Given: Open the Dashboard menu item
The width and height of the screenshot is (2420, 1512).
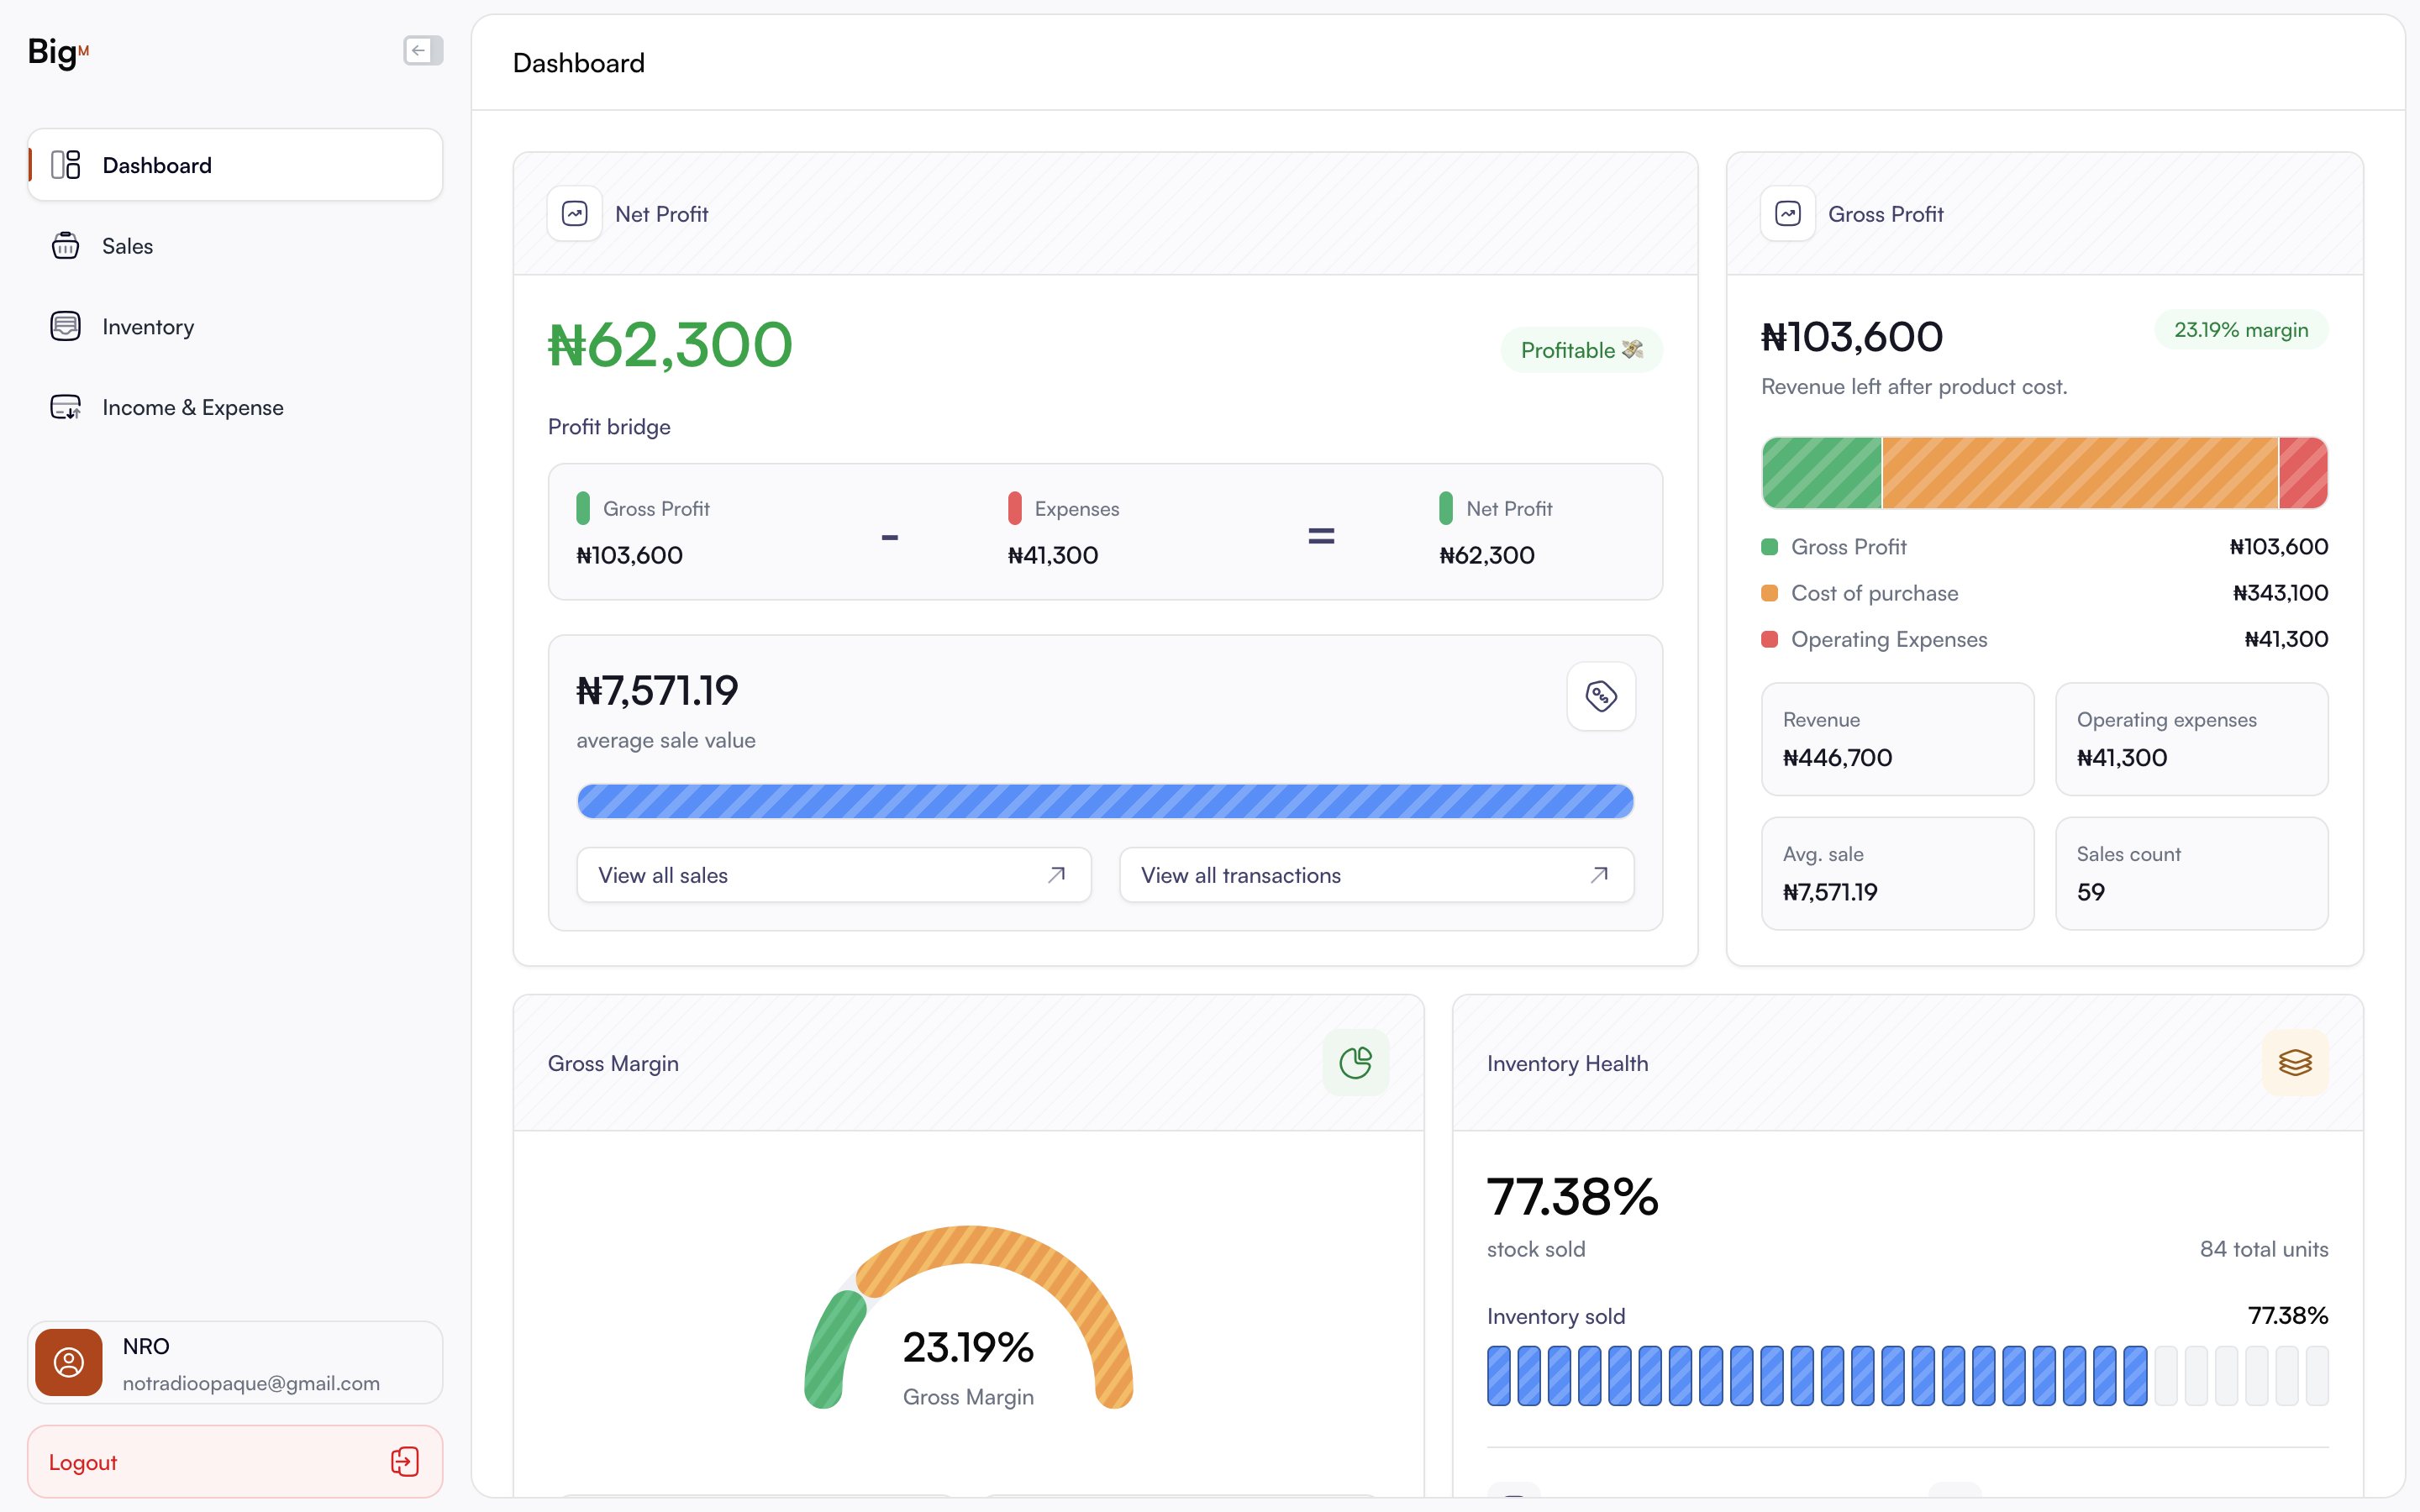Looking at the screenshot, I should [x=235, y=165].
